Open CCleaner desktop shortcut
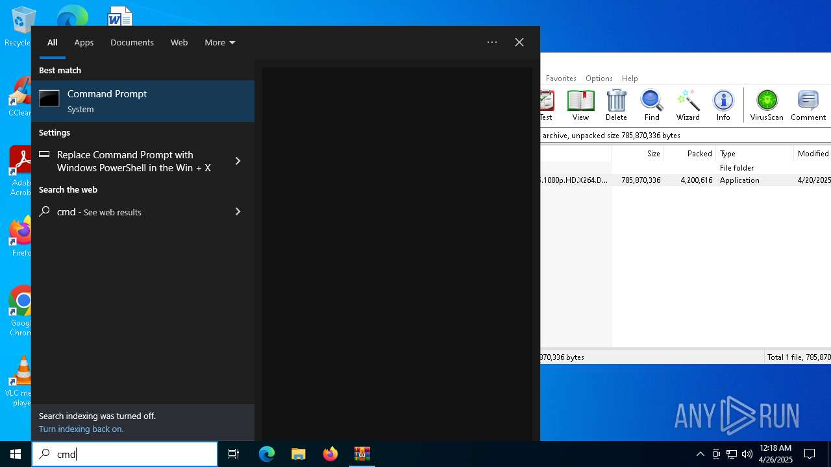 click(x=19, y=97)
